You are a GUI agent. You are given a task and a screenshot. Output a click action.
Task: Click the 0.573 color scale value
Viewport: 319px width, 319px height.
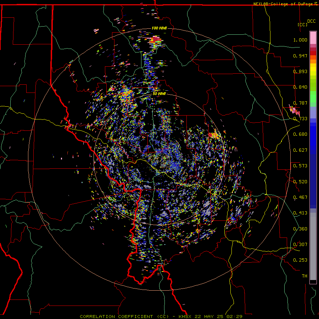300,166
